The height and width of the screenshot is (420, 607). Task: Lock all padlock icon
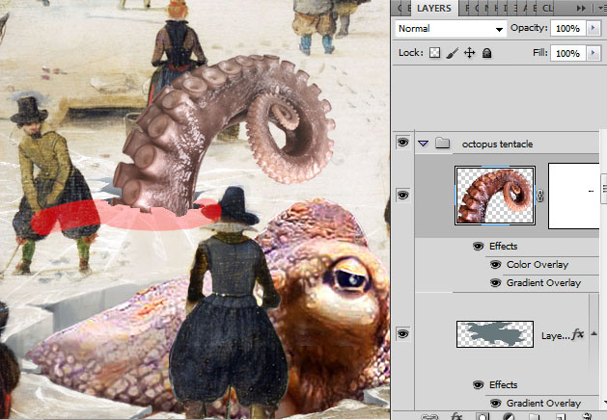487,53
